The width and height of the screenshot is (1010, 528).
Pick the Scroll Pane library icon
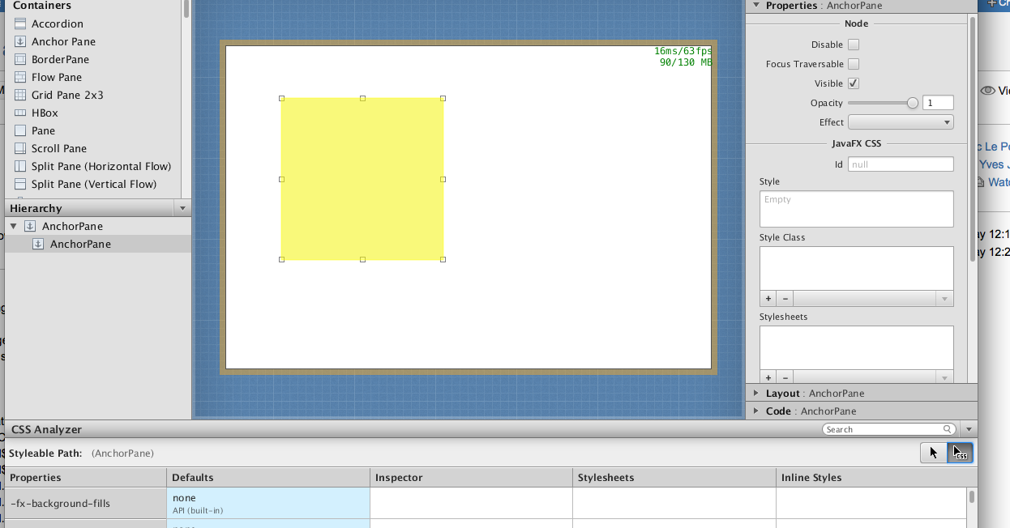(x=20, y=148)
